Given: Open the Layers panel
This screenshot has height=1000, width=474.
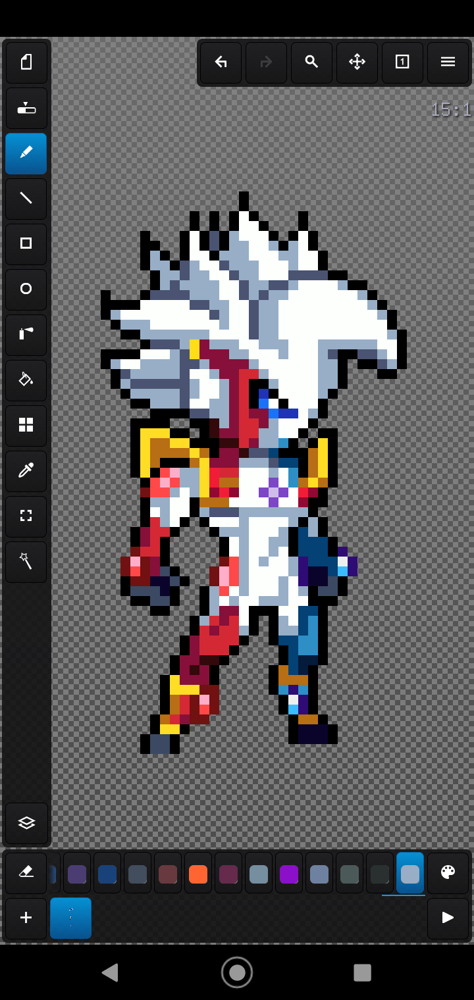Looking at the screenshot, I should pyautogui.click(x=26, y=823).
